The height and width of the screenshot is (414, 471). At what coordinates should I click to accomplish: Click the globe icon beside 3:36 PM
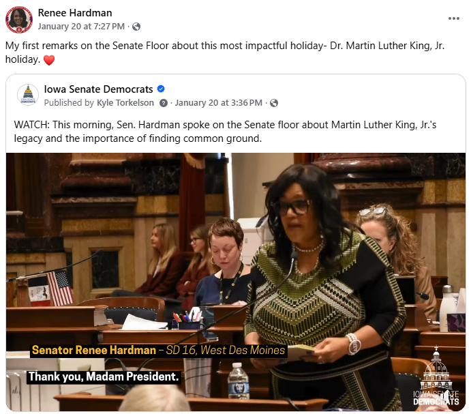274,103
